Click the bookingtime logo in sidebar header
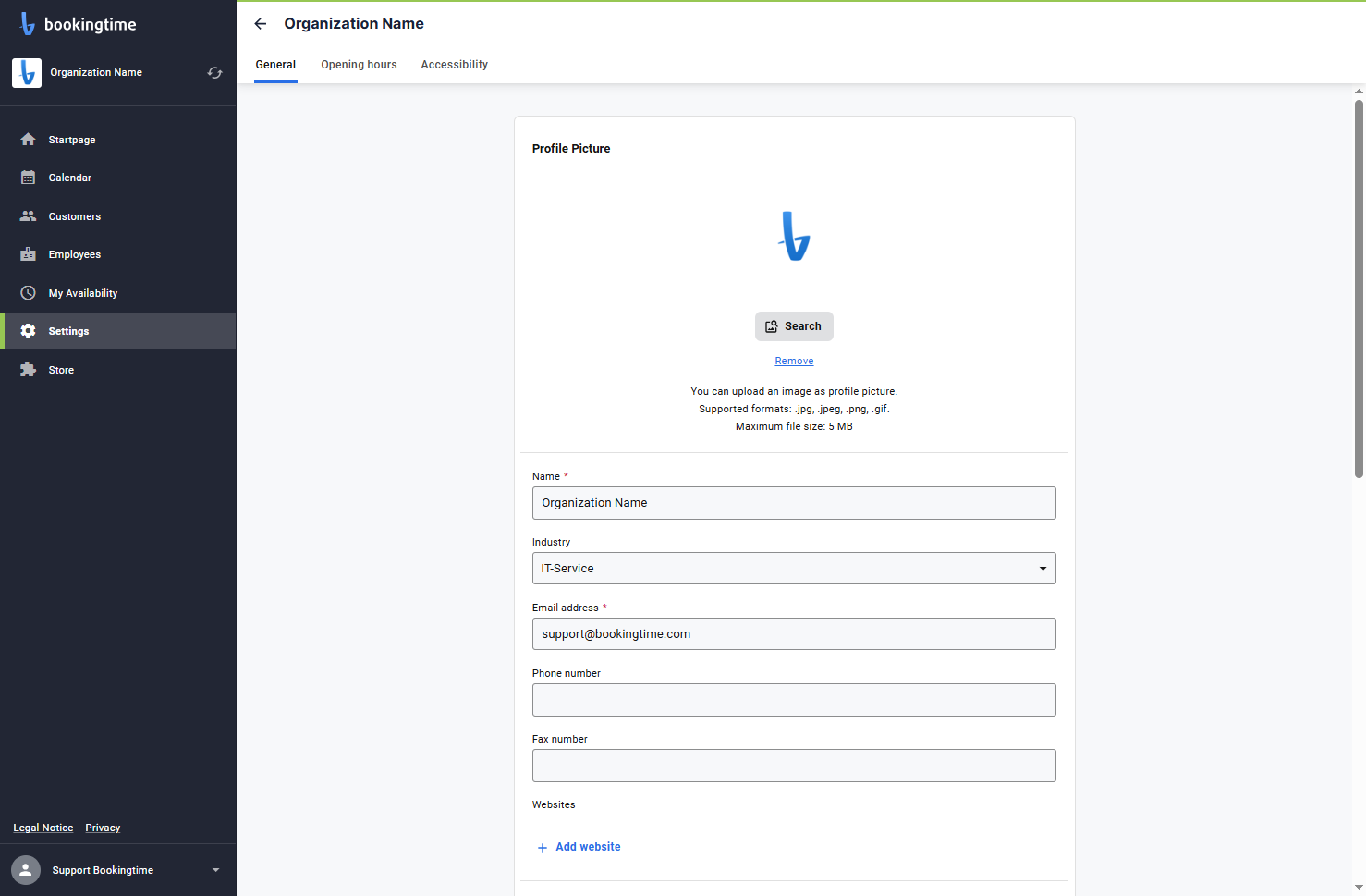This screenshot has height=896, width=1366. point(78,24)
